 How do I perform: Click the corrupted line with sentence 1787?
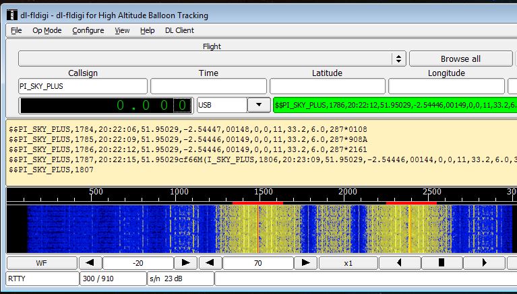pyautogui.click(x=263, y=159)
